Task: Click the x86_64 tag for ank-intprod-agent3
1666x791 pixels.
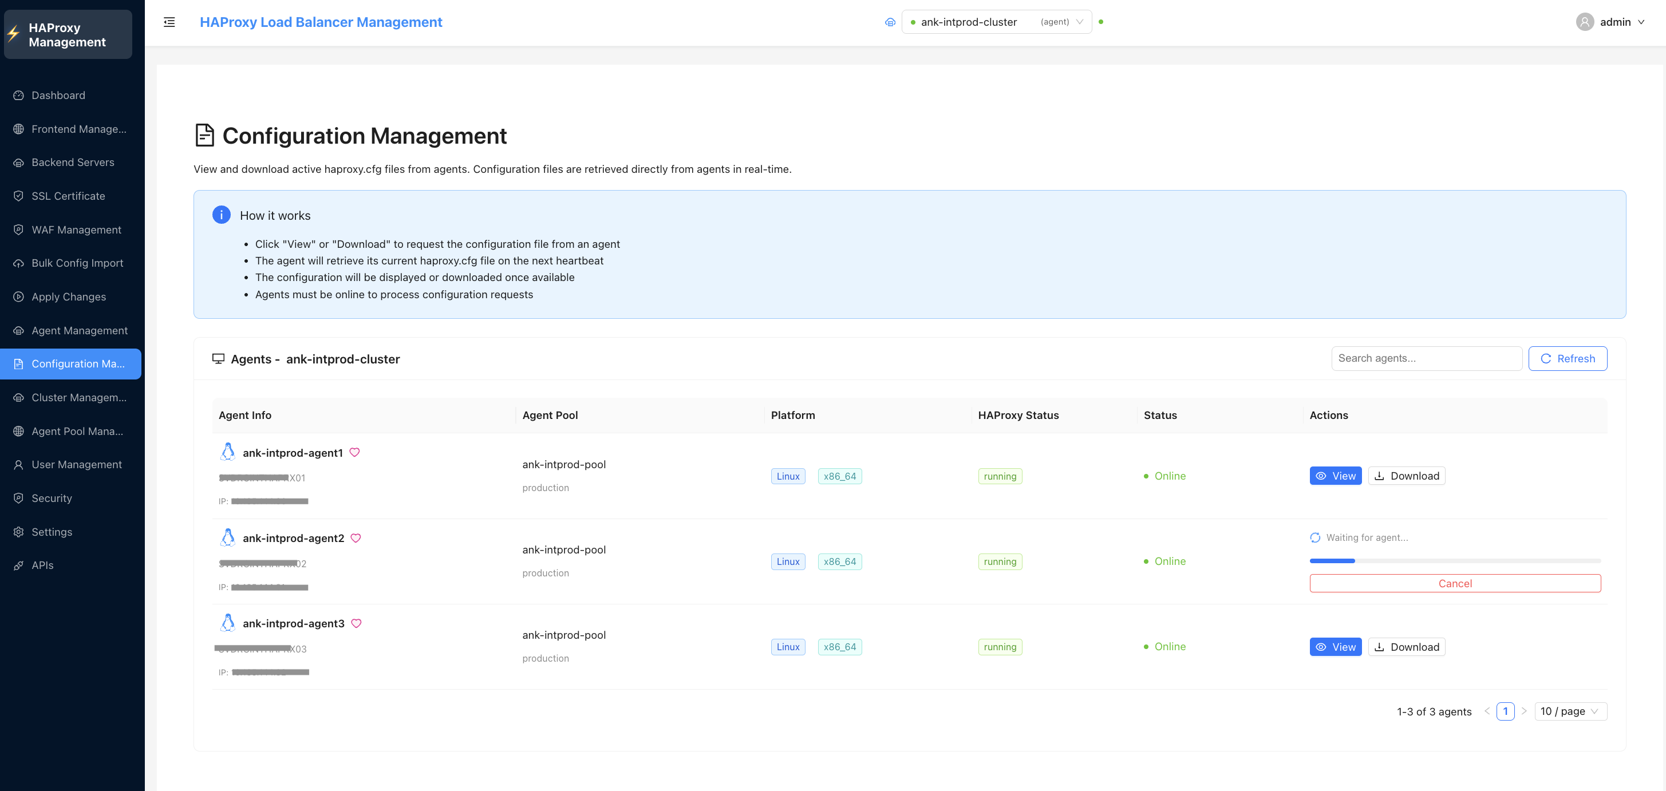Action: pos(839,647)
